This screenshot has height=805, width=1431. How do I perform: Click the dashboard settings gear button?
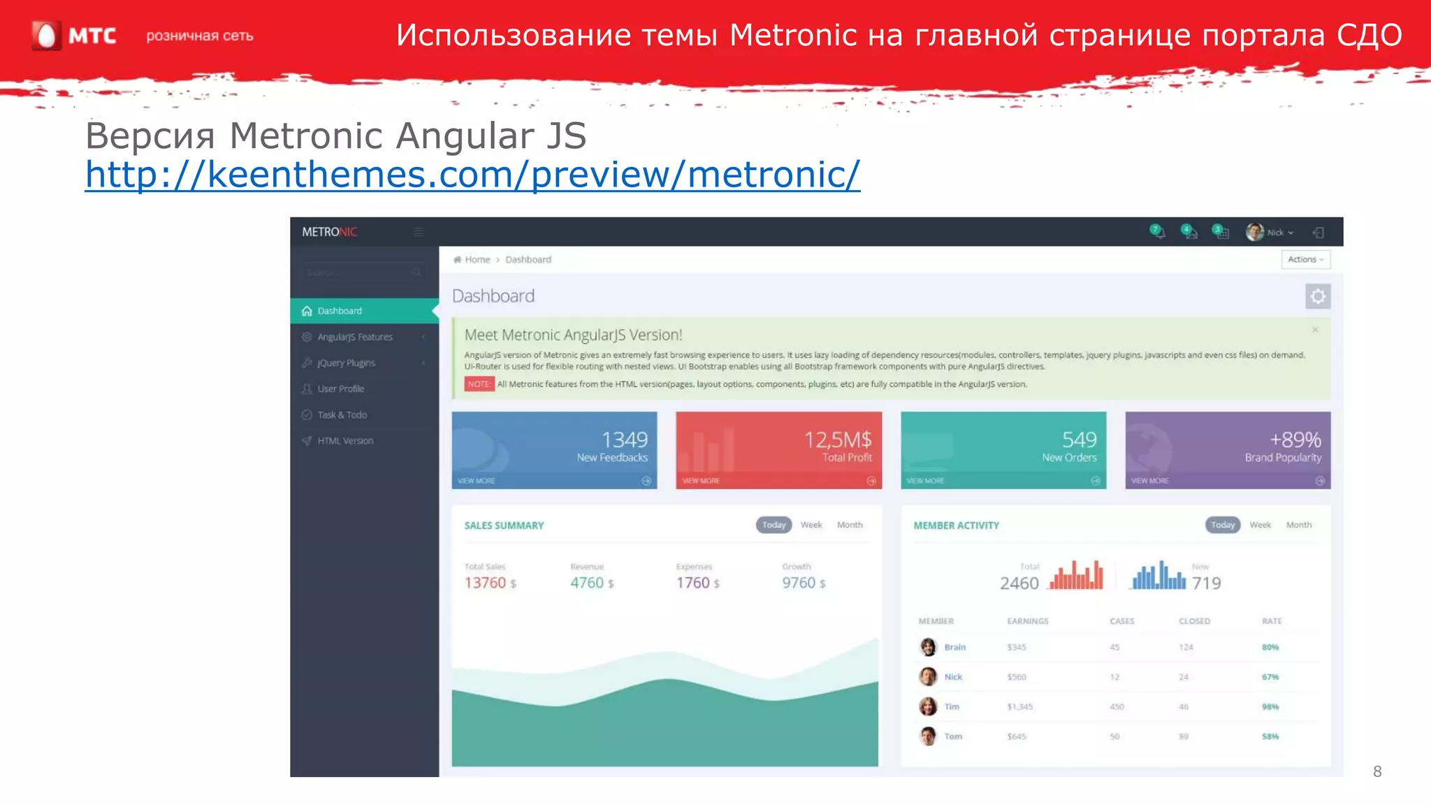1318,296
